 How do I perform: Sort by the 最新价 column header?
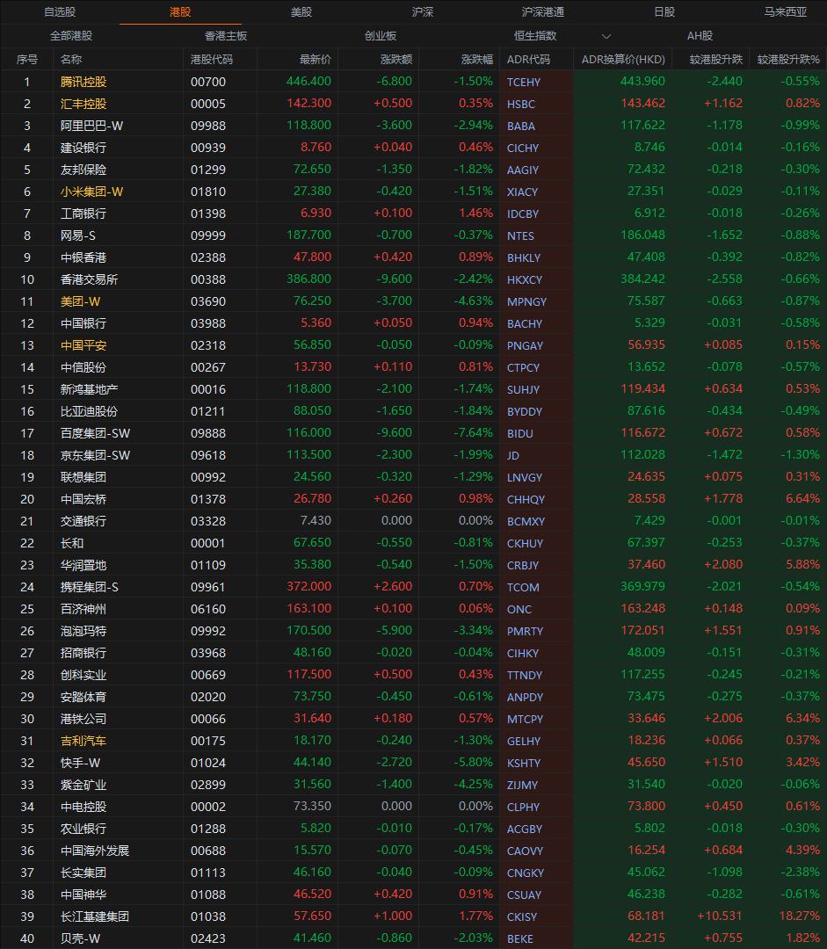click(316, 60)
